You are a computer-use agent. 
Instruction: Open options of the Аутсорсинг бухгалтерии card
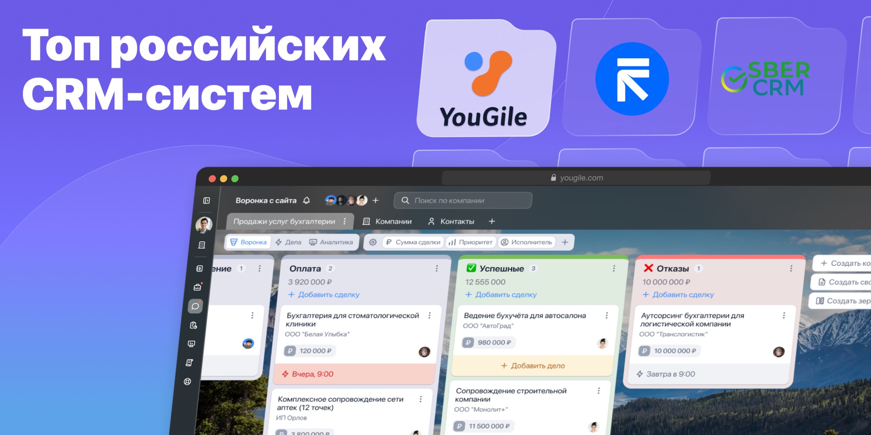click(783, 315)
